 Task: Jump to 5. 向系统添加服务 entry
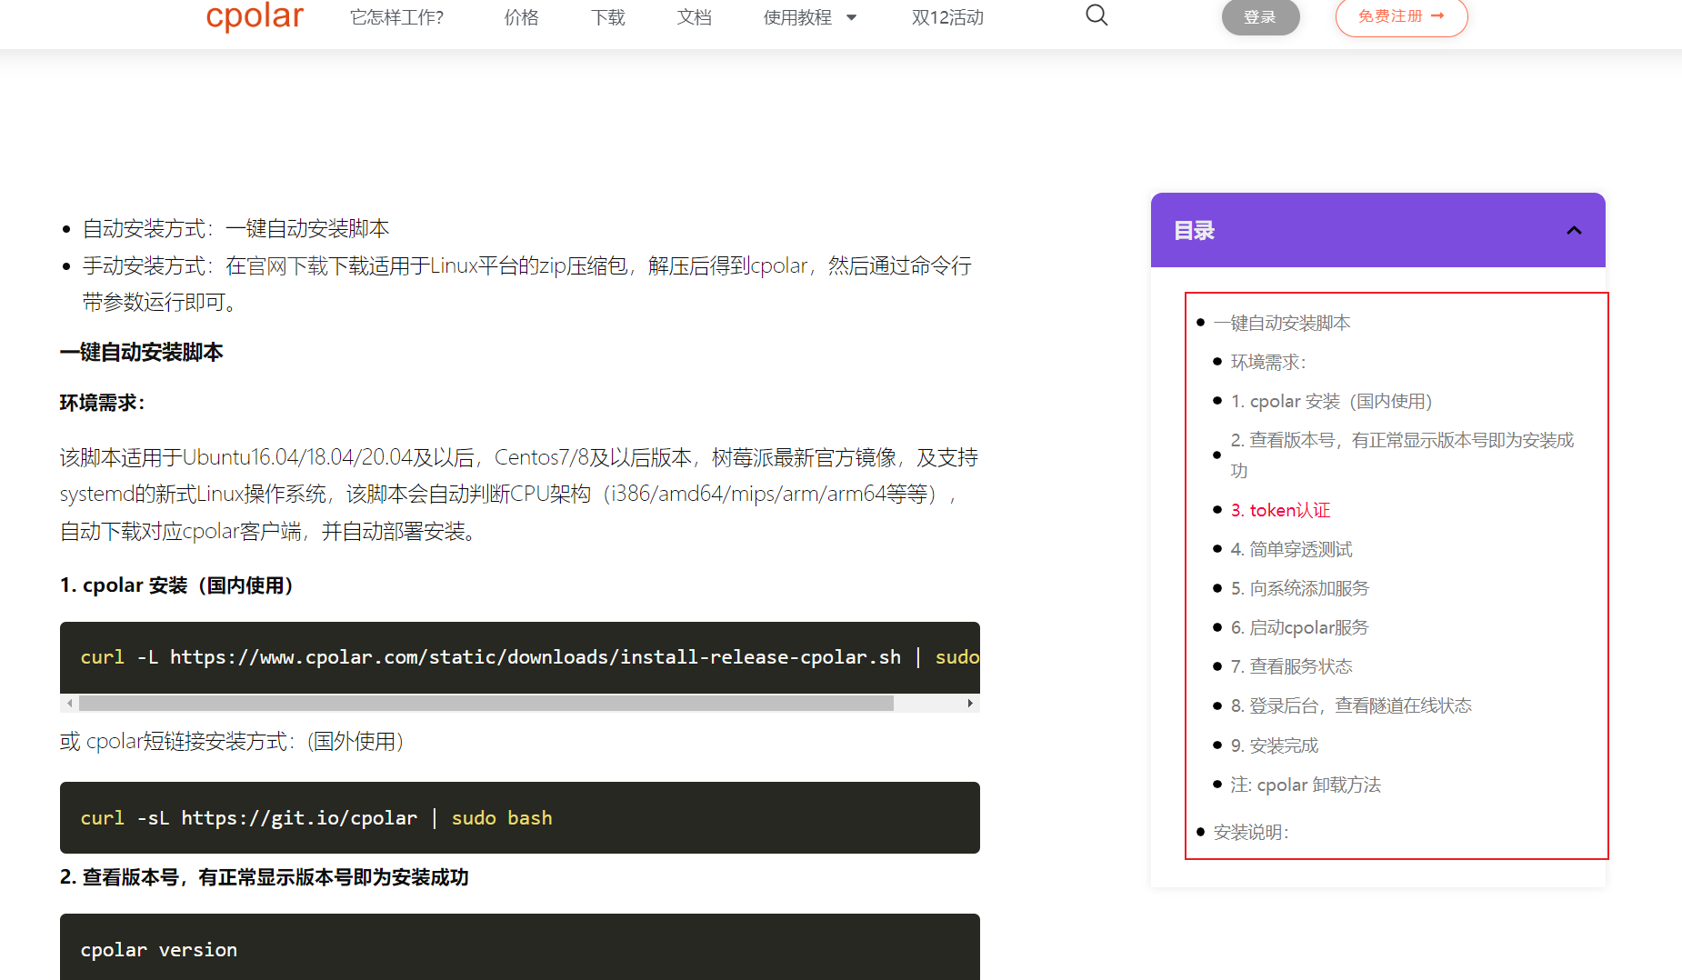[1299, 588]
